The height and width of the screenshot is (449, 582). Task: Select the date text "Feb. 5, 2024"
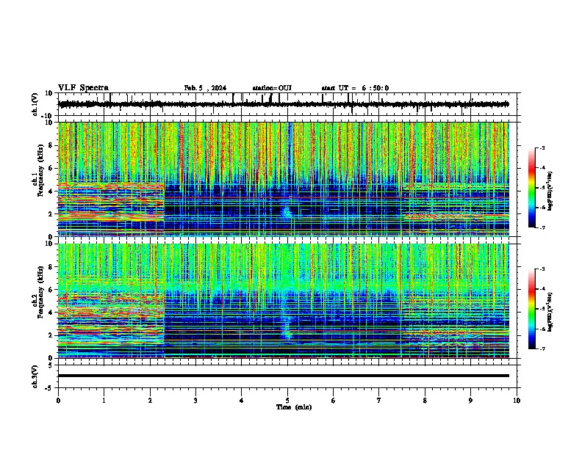[x=205, y=88]
